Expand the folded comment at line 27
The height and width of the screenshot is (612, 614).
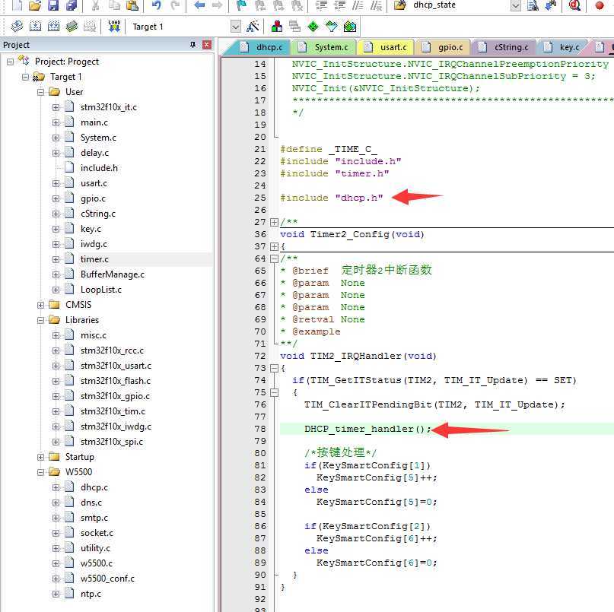274,222
